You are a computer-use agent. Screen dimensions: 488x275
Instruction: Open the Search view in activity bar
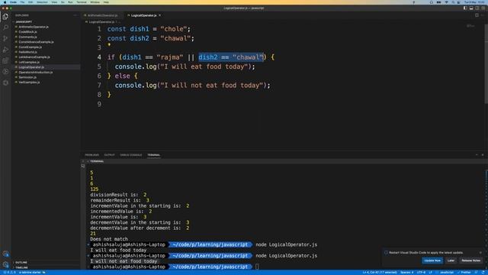tap(5, 27)
